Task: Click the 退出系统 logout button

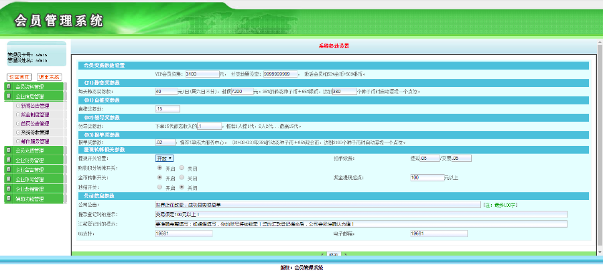Action: pyautogui.click(x=49, y=77)
